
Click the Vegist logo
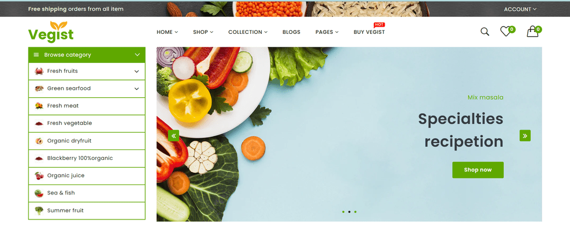pyautogui.click(x=51, y=32)
